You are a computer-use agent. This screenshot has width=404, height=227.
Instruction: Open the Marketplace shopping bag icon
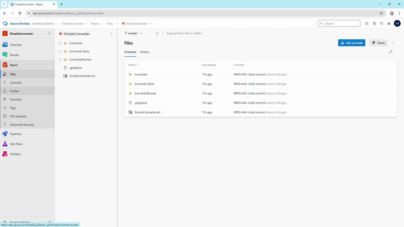point(374,23)
